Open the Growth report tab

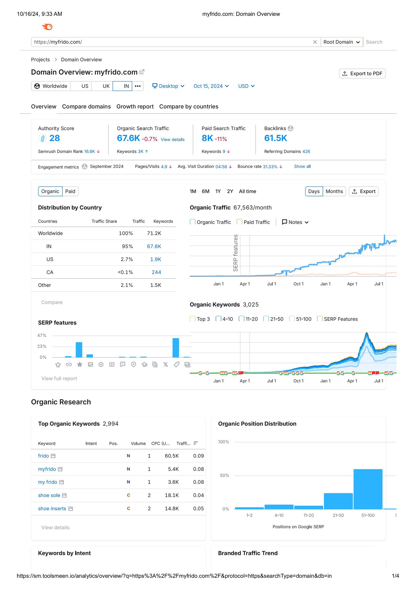point(135,107)
